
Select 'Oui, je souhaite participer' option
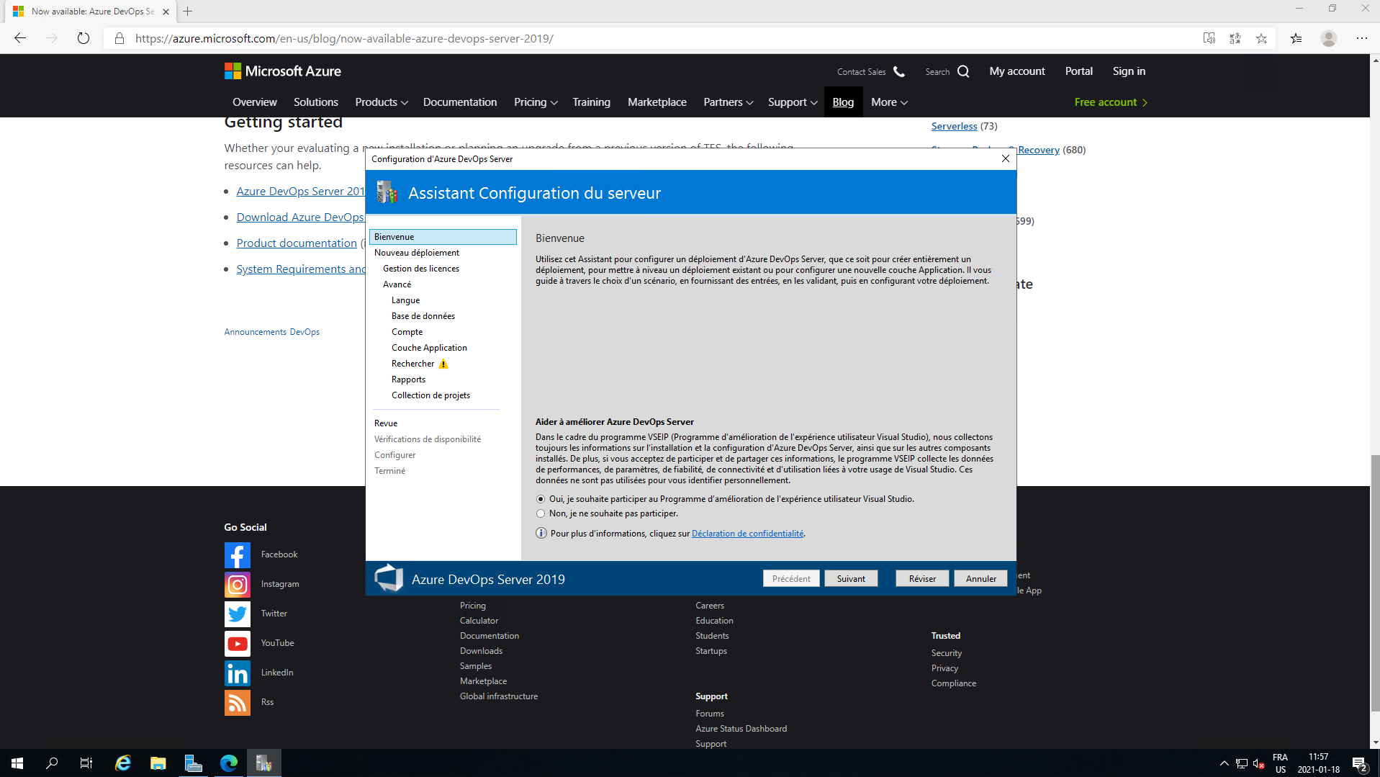(x=541, y=499)
